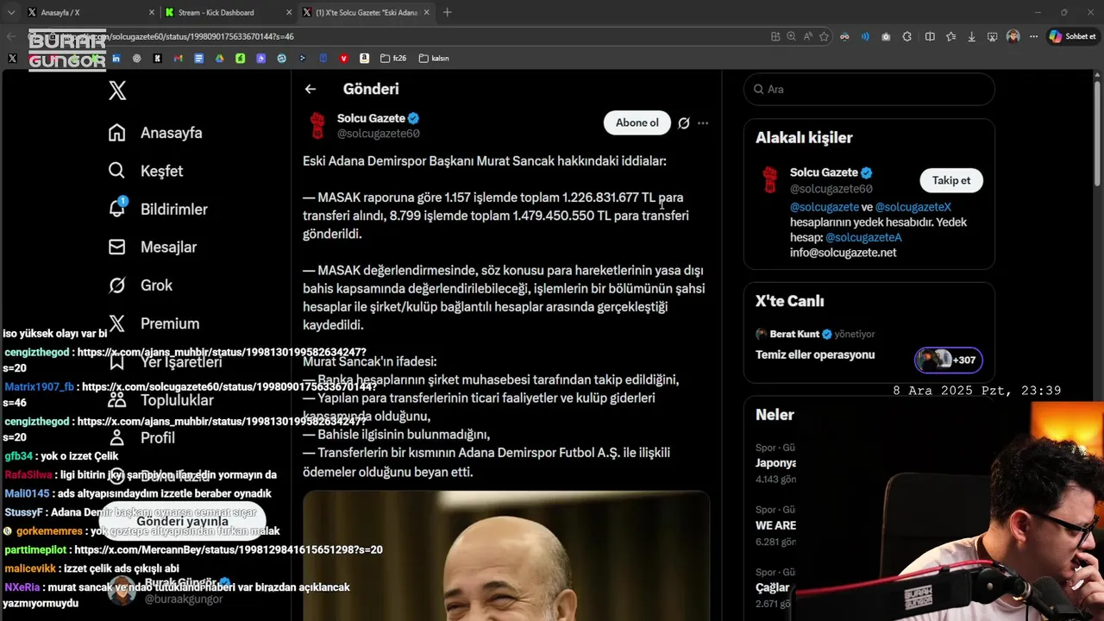Viewport: 1104px width, 621px height.
Task: Open the post's three-dot more menu
Action: [703, 123]
